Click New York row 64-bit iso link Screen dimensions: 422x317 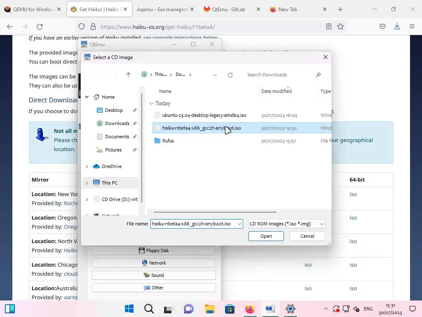click(x=353, y=194)
